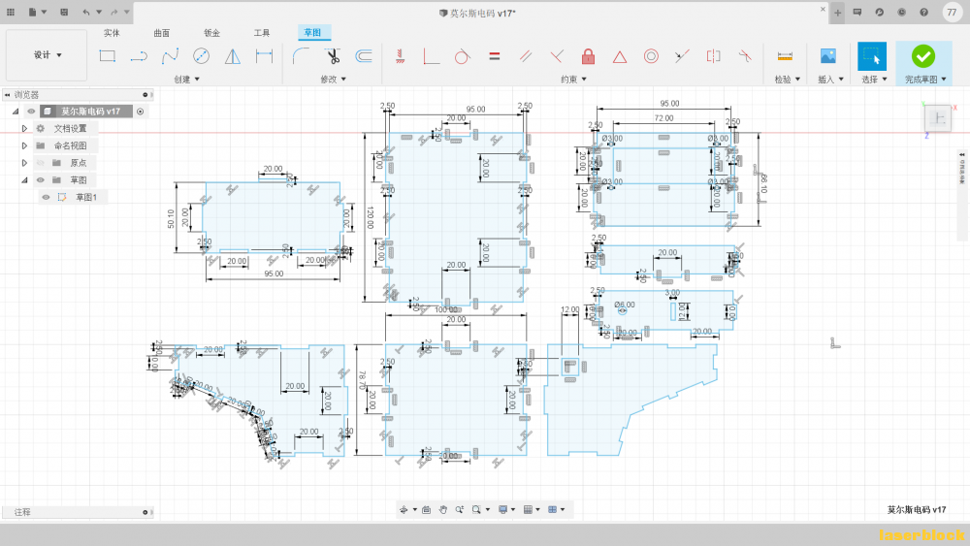Click the Measure ruler icon

click(x=785, y=56)
